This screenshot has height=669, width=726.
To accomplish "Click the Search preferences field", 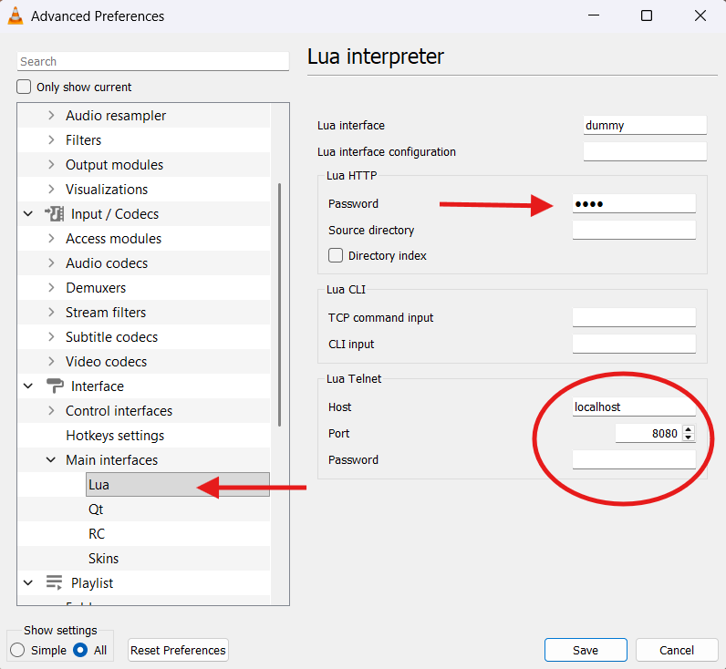I will 153,62.
